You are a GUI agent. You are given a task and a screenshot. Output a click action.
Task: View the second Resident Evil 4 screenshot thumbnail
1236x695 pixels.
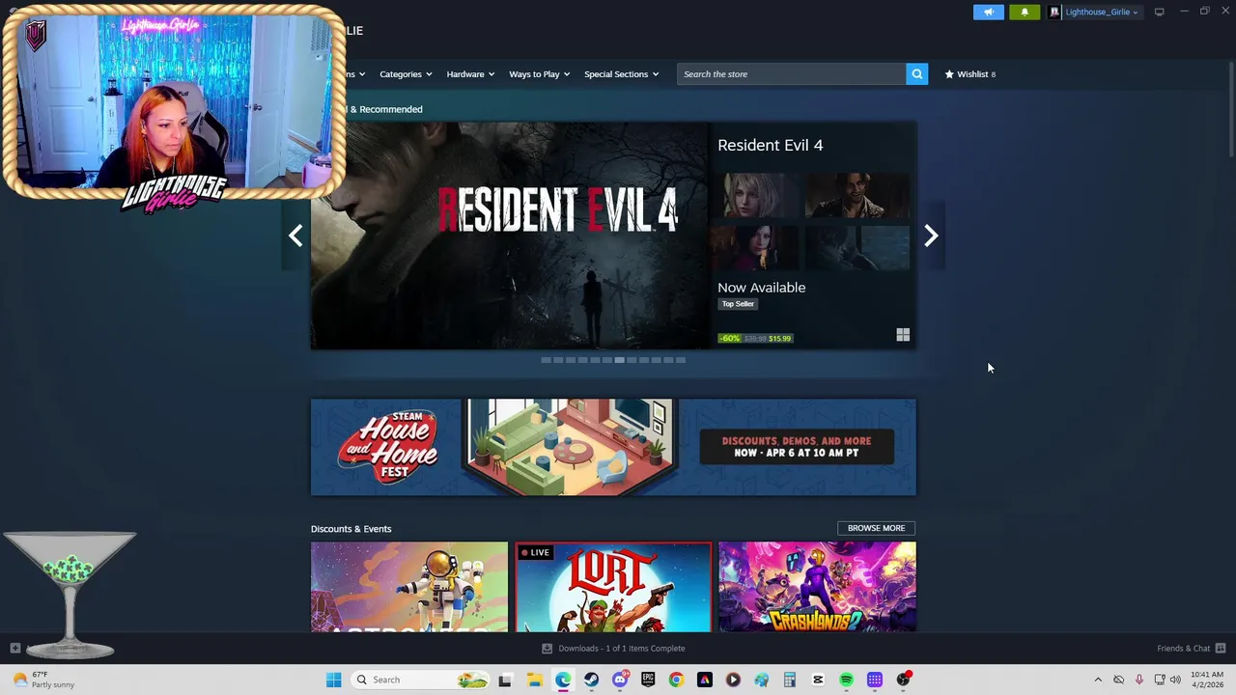[x=857, y=196]
